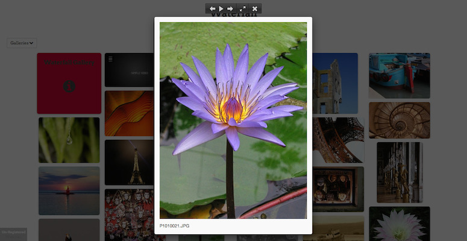Viewport: 467px width, 241px height.
Task: Close the lightbox with the X icon
Action: pos(255,8)
